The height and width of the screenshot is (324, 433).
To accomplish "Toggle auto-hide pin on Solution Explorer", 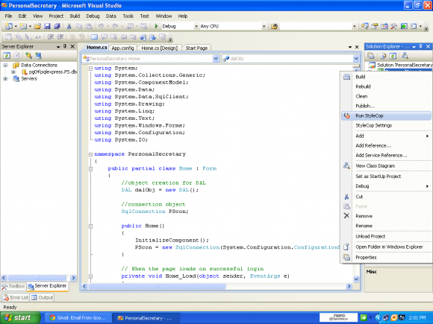I will pyautogui.click(x=420, y=46).
